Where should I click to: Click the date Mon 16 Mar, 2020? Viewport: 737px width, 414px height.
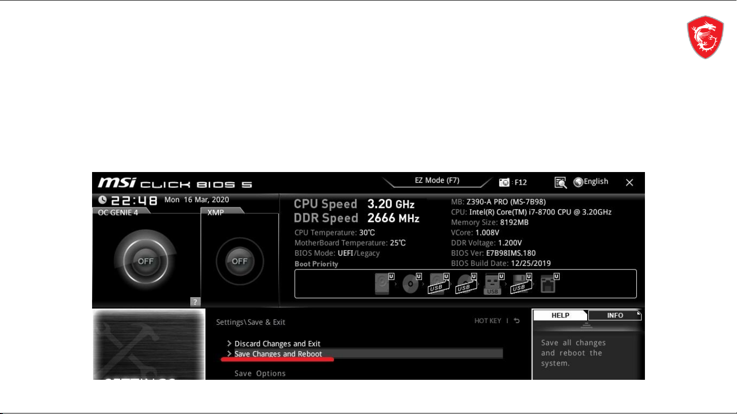[x=197, y=200]
